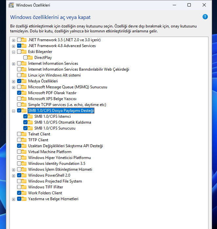Viewport: 217px width, 229px height.
Task: Expand Windows İşlem Etkinleştirme Hizmeti node
Action: (14, 170)
